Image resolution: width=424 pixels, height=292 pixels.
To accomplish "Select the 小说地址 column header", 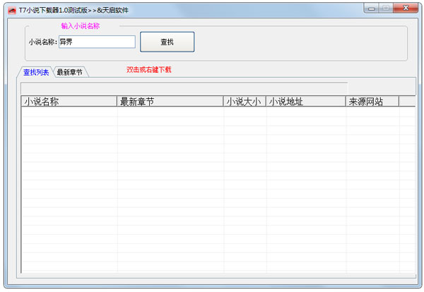I will pyautogui.click(x=305, y=102).
